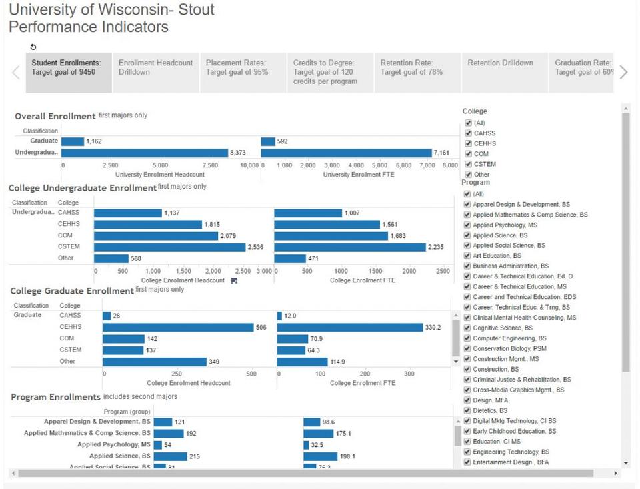
Task: Toggle Early Childhood Education, BS checkbox
Action: point(467,431)
